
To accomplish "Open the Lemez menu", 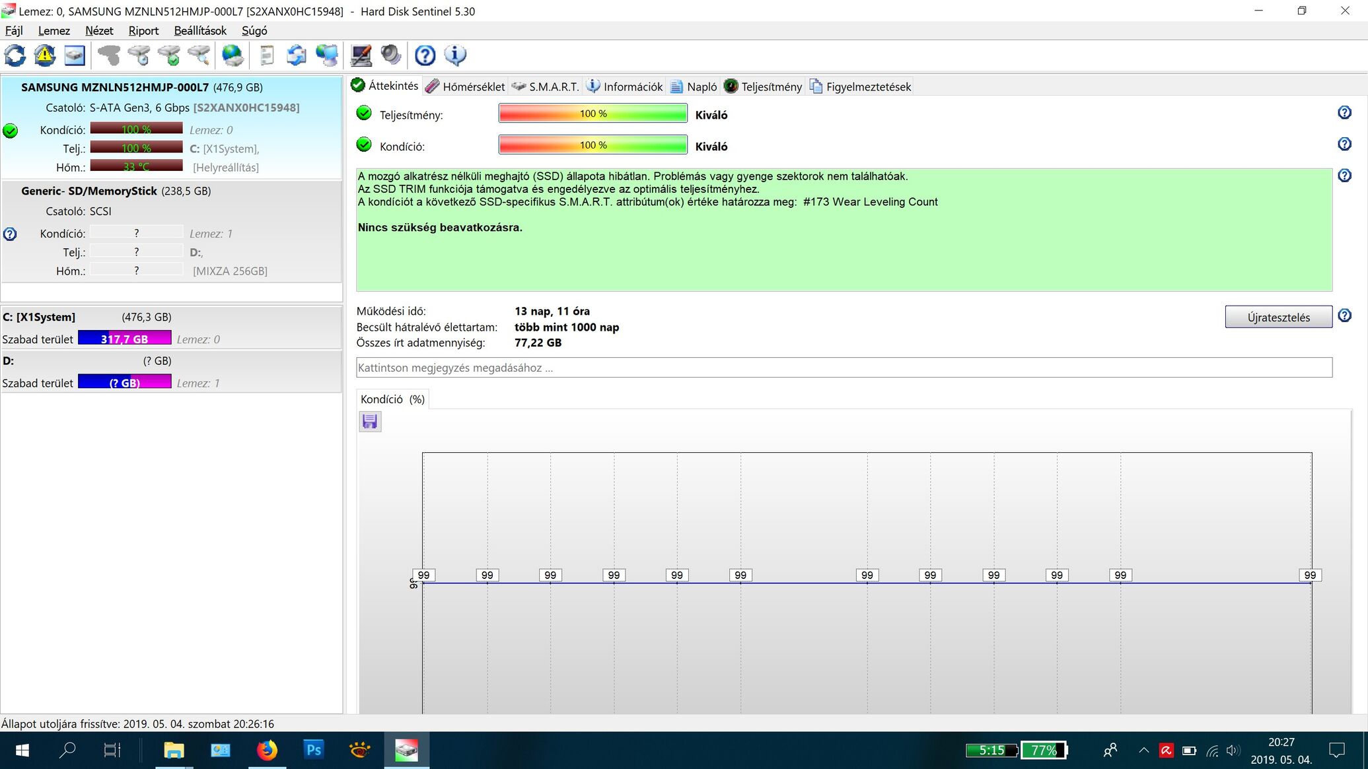I will pyautogui.click(x=54, y=30).
